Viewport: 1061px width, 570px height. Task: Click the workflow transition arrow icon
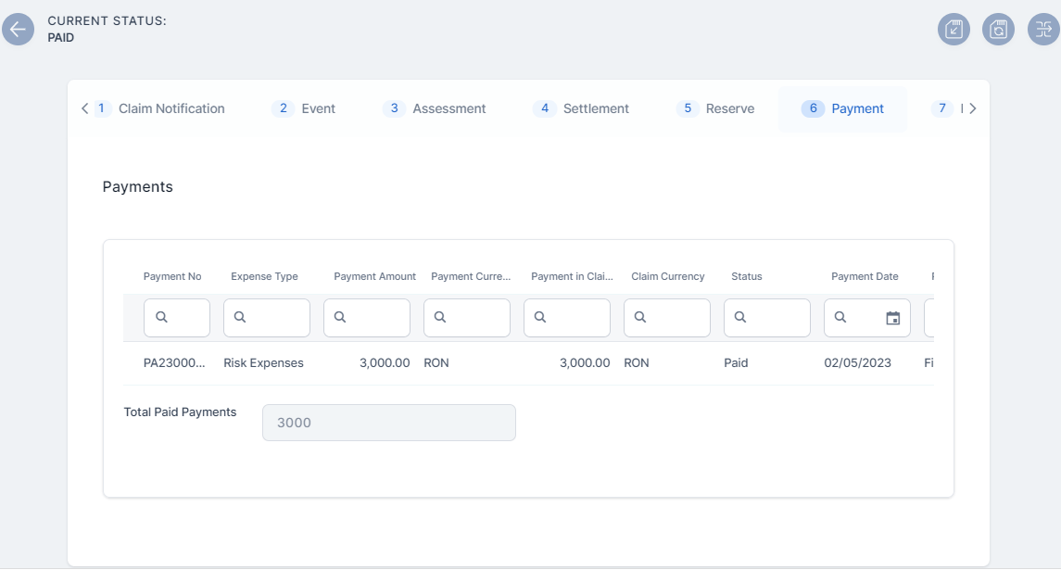1043,29
